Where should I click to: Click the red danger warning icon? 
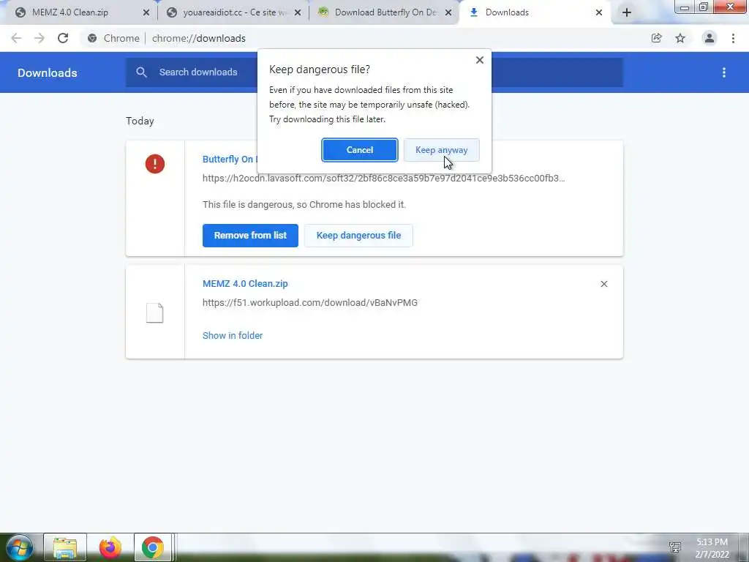[155, 164]
